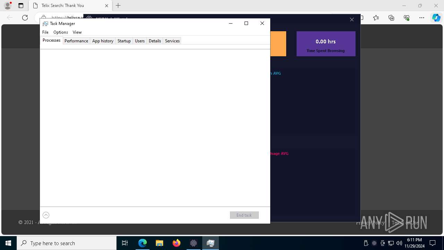The height and width of the screenshot is (250, 444).
Task: Click the USB safely remove tray icon
Action: coord(366,243)
